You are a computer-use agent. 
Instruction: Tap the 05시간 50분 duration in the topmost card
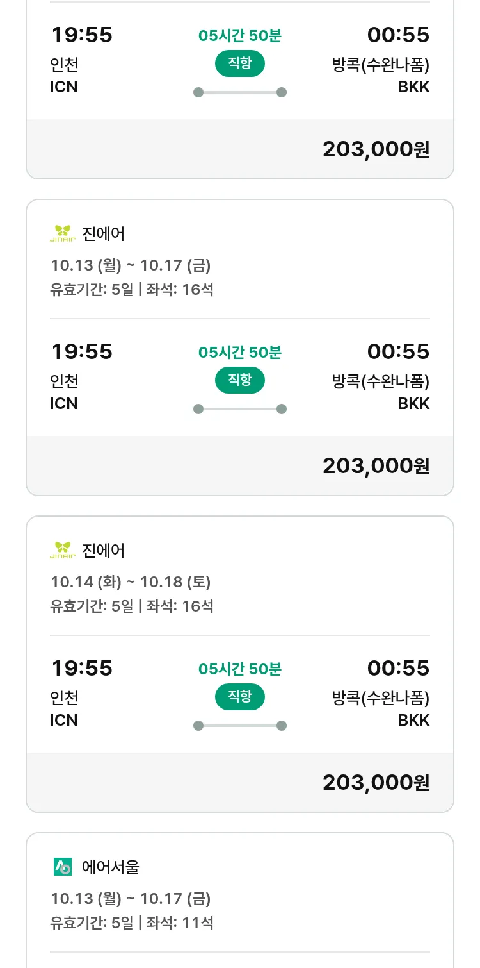(240, 36)
